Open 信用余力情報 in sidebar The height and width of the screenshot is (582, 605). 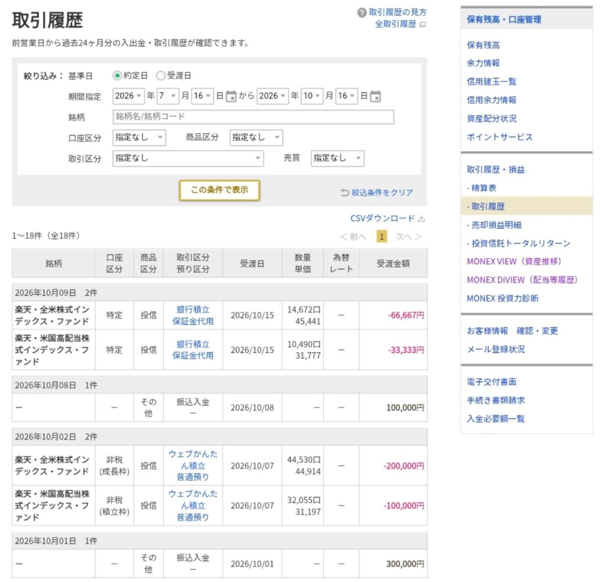tap(491, 100)
